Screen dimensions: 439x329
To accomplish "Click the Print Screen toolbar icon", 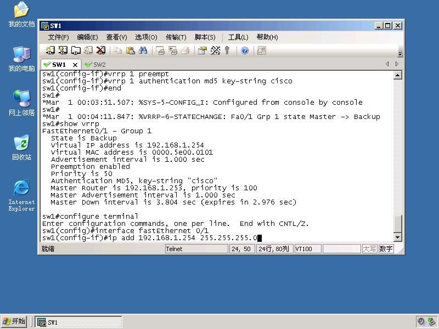I will pos(160,50).
